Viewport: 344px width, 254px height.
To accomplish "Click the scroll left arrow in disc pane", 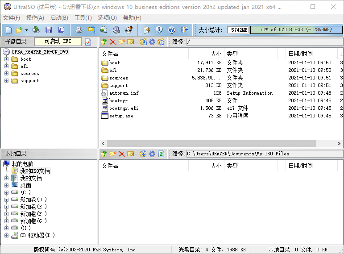I will (x=103, y=144).
